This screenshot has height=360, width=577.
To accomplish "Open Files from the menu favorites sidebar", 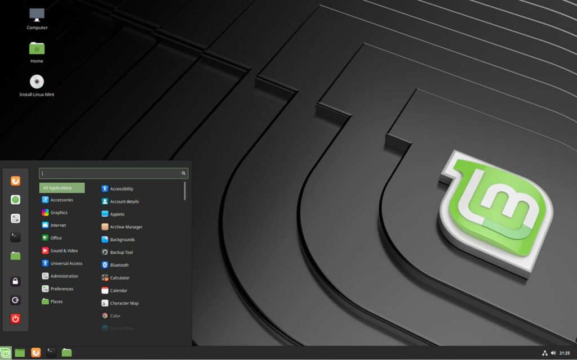I will click(x=15, y=256).
